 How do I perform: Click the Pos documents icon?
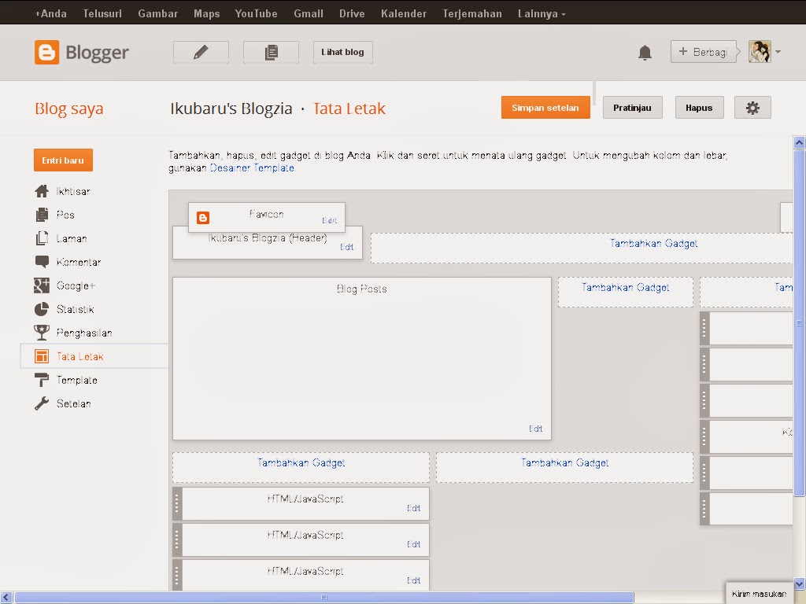[x=42, y=215]
